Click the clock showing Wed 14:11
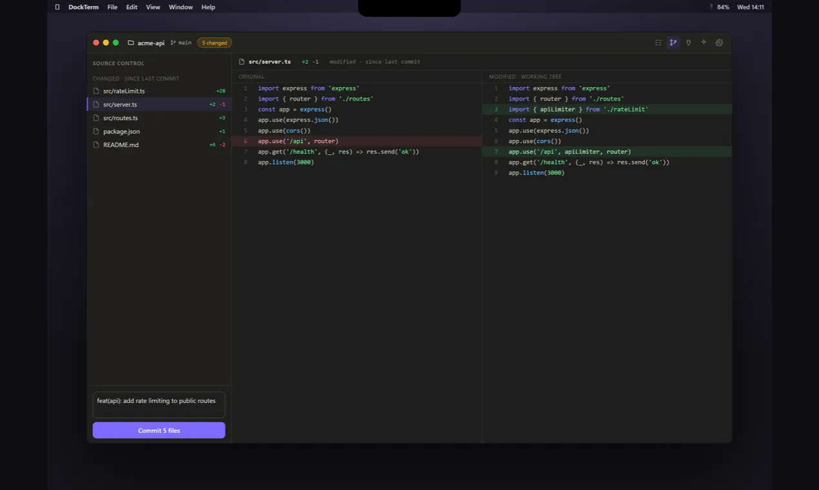The image size is (819, 490). [x=751, y=7]
